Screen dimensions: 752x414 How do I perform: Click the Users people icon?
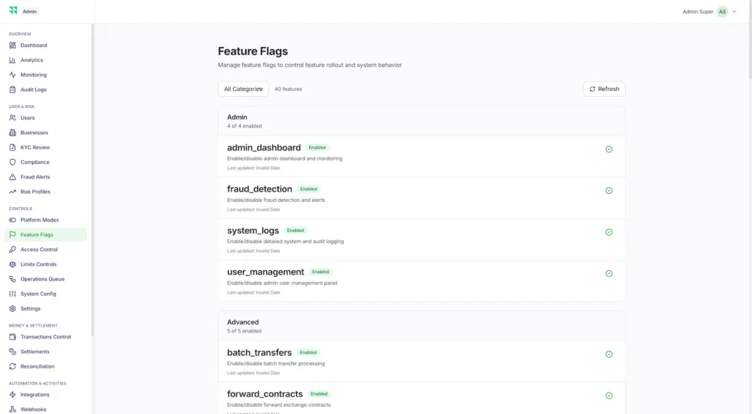click(x=12, y=117)
